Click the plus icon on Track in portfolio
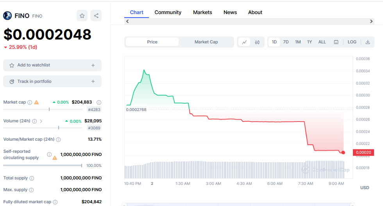 (93, 81)
